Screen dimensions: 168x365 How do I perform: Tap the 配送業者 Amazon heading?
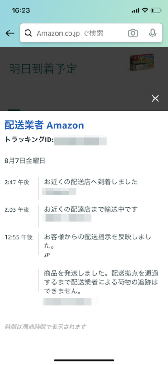coord(44,125)
